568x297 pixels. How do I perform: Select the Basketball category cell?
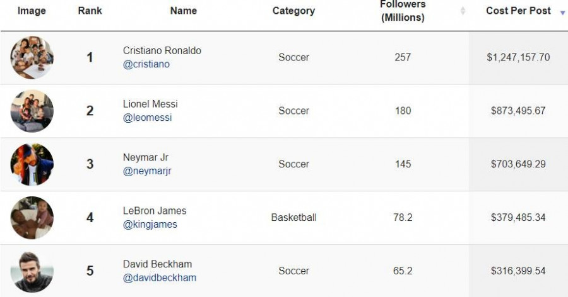coord(293,218)
